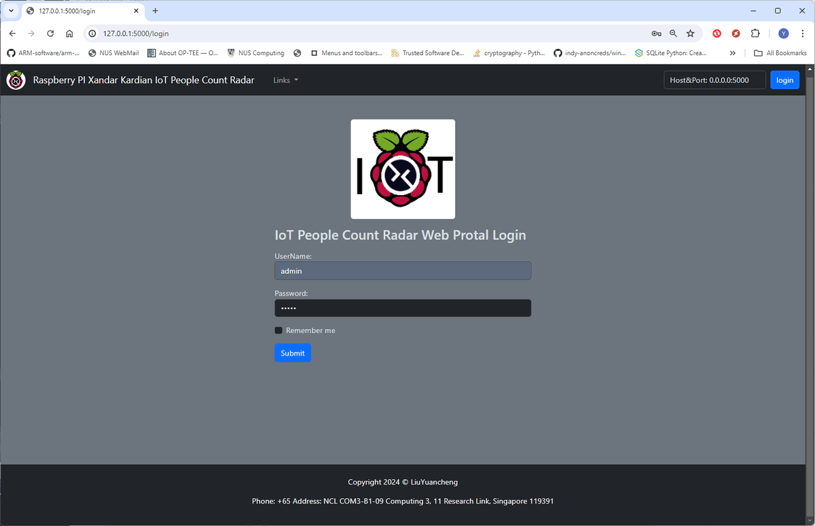Open the zoom magnifier icon

673,33
